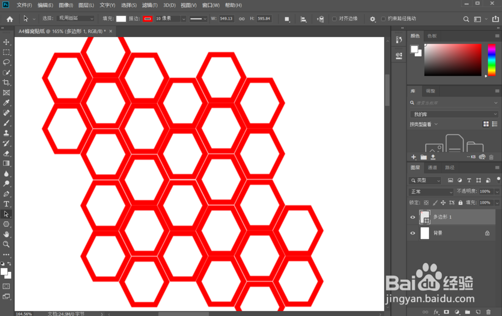This screenshot has width=502, height=316.
Task: Open 我的库 library dropdown
Action: tap(454, 114)
